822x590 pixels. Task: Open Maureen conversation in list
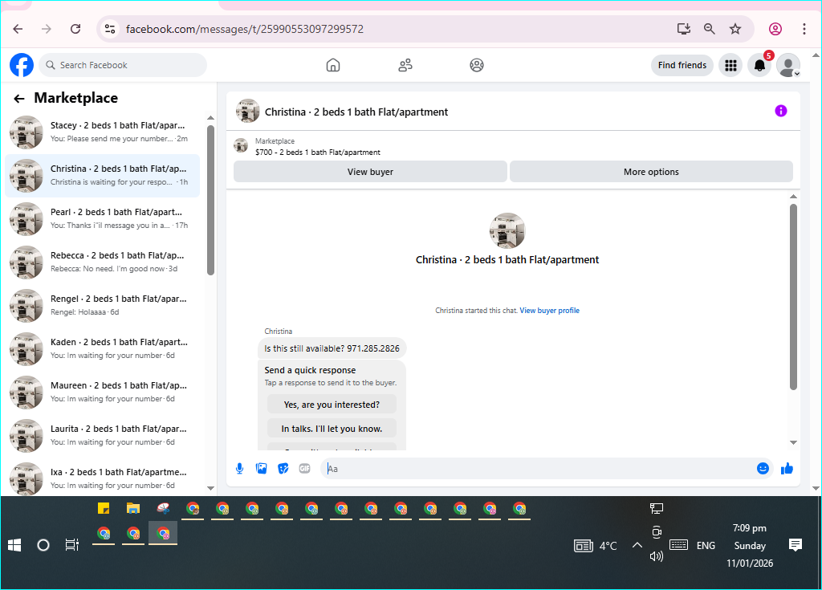pyautogui.click(x=102, y=392)
